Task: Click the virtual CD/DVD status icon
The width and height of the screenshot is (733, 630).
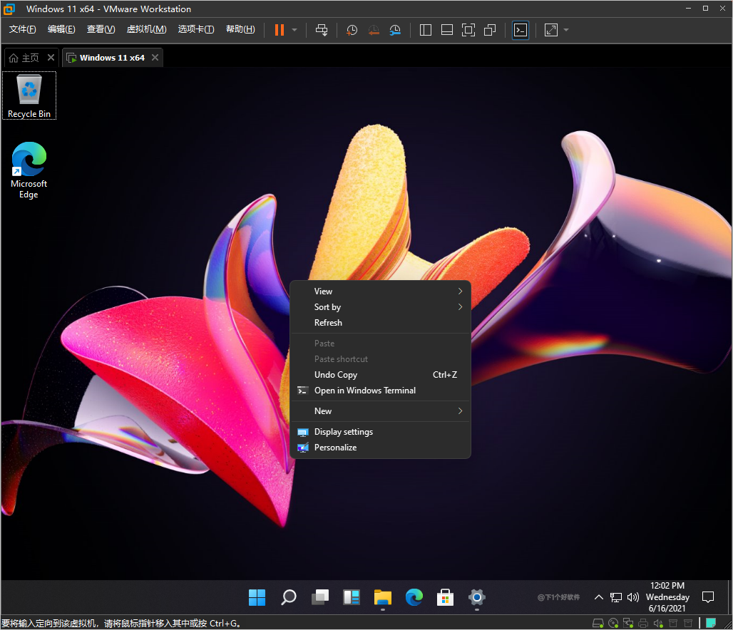Action: (614, 622)
